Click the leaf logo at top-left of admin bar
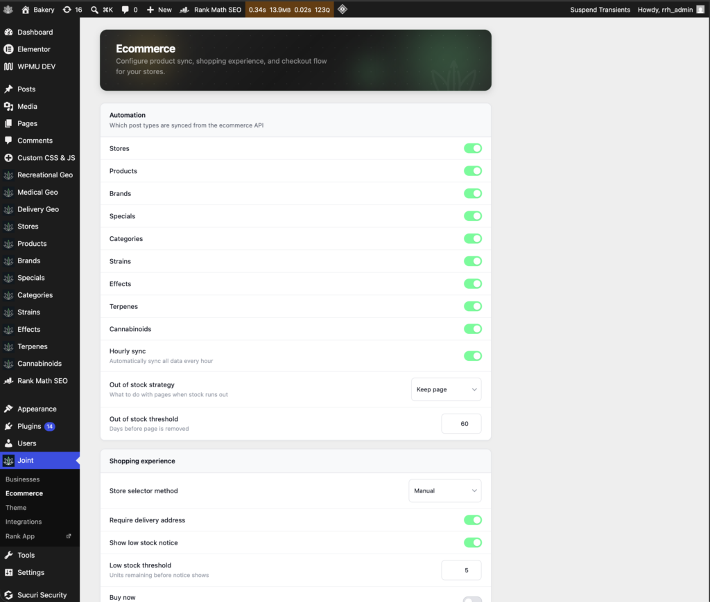 [8, 10]
